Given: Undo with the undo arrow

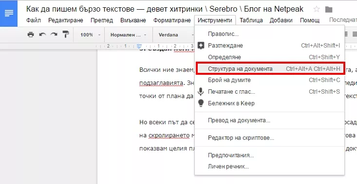Looking at the screenshot, I should [42, 34].
